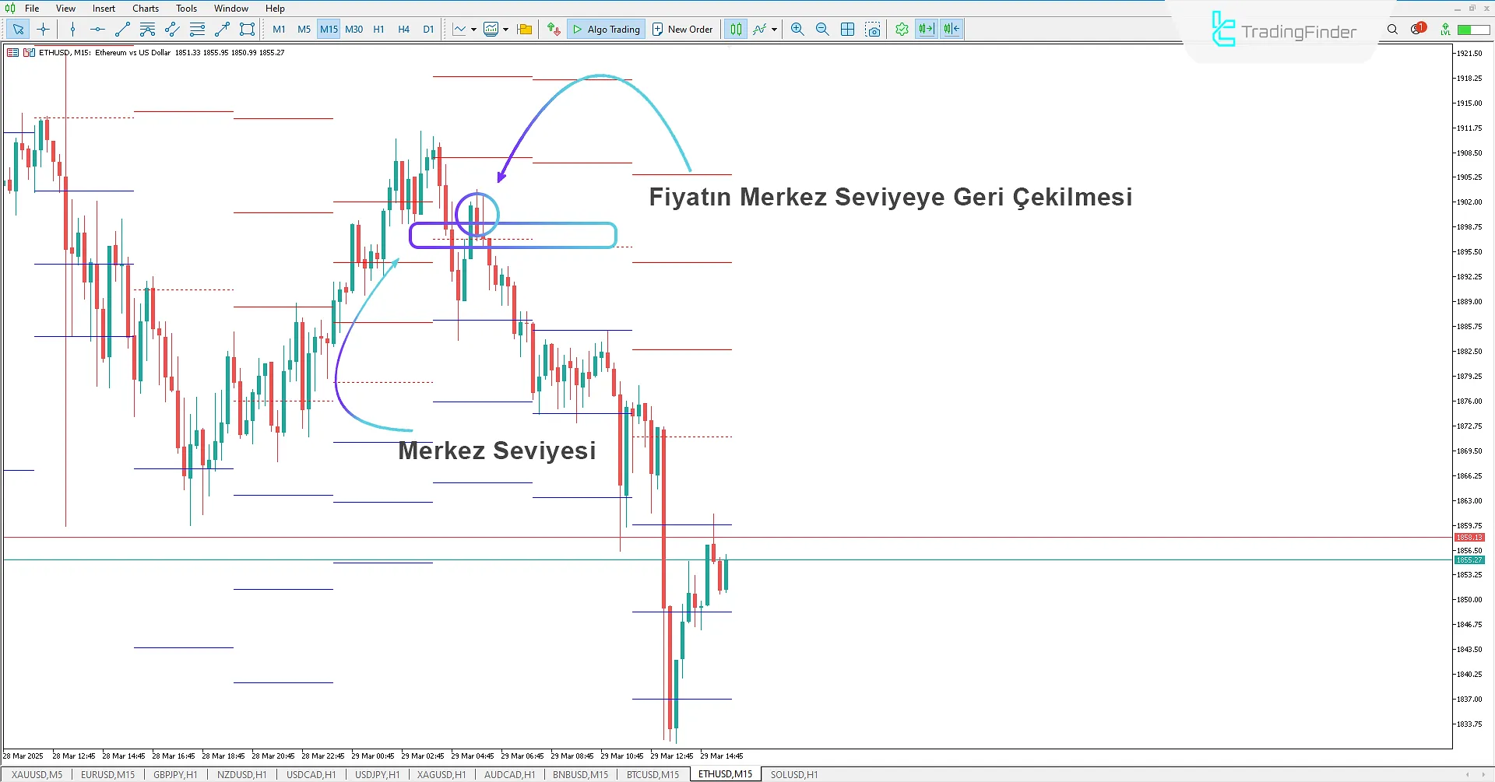
Task: Open search magnifier at top right
Action: [x=1392, y=30]
